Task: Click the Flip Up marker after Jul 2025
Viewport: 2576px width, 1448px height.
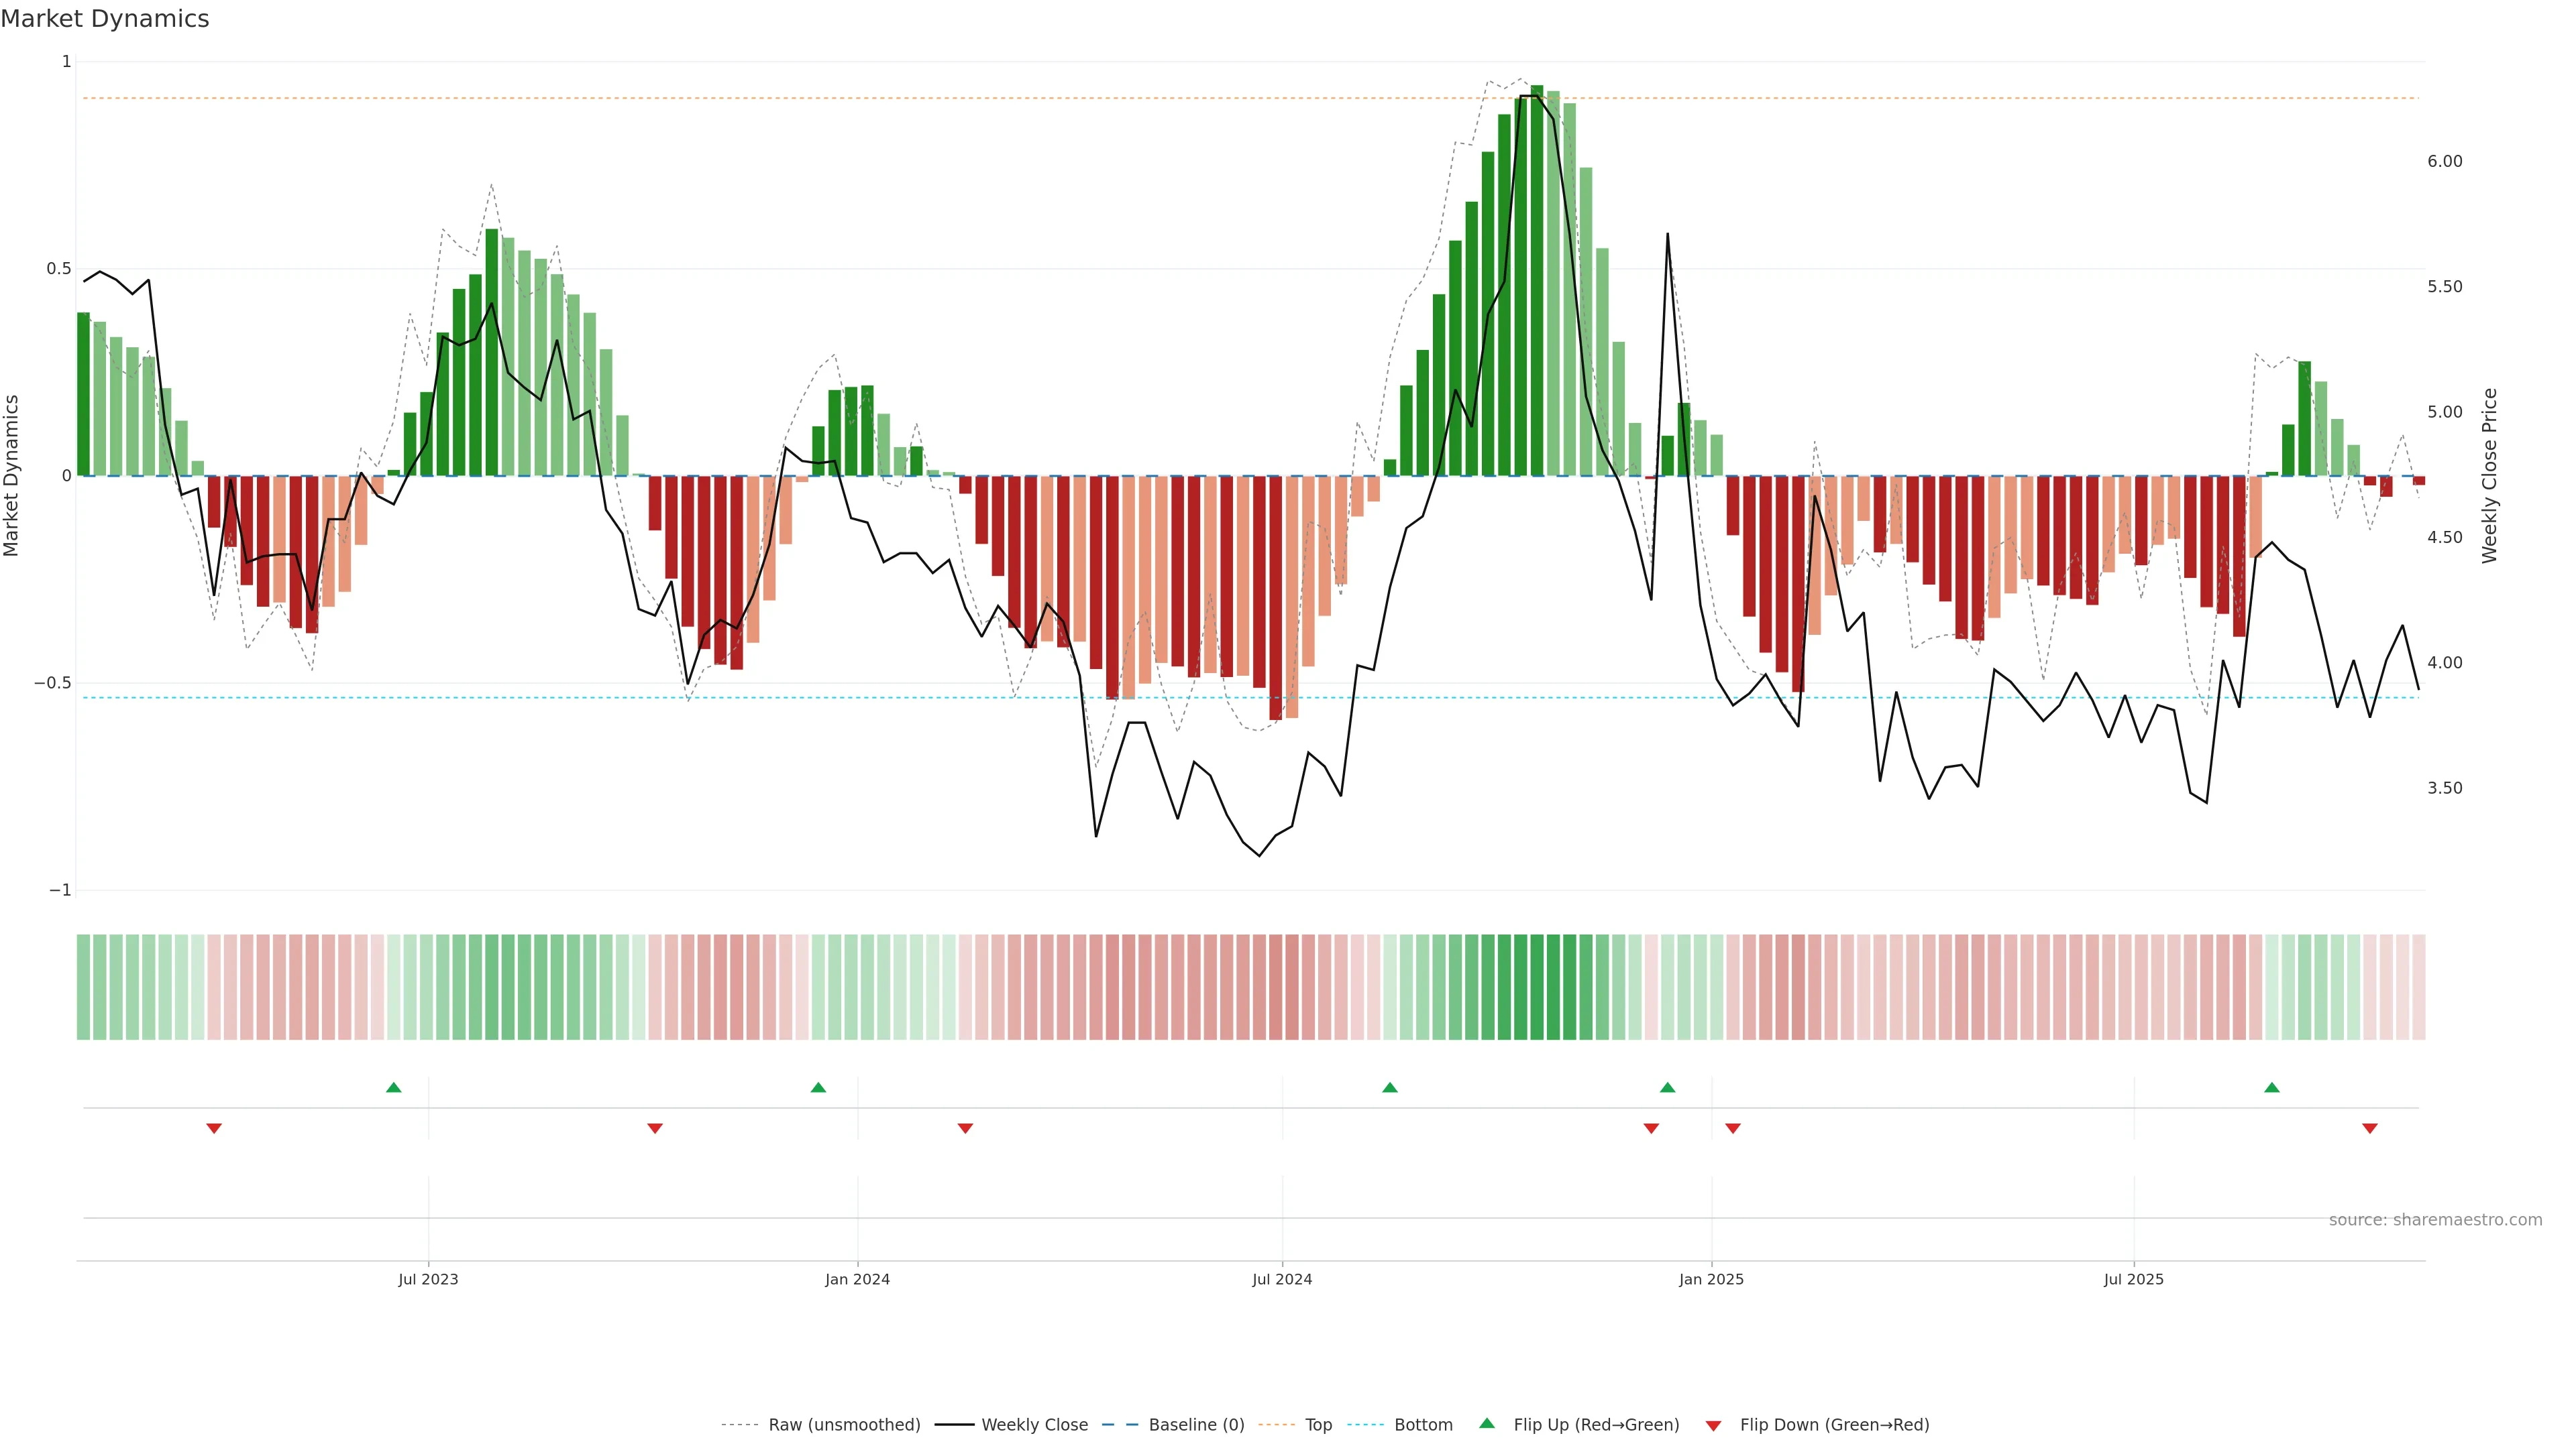Action: point(2272,1087)
